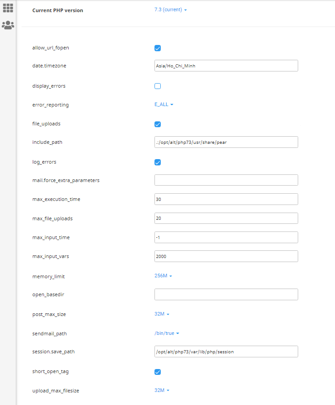Focus the include_path text field
The image size is (335, 405).
[226, 142]
